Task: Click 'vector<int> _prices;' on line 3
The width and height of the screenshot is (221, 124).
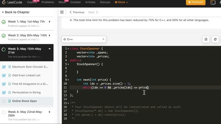Action: 93,56
